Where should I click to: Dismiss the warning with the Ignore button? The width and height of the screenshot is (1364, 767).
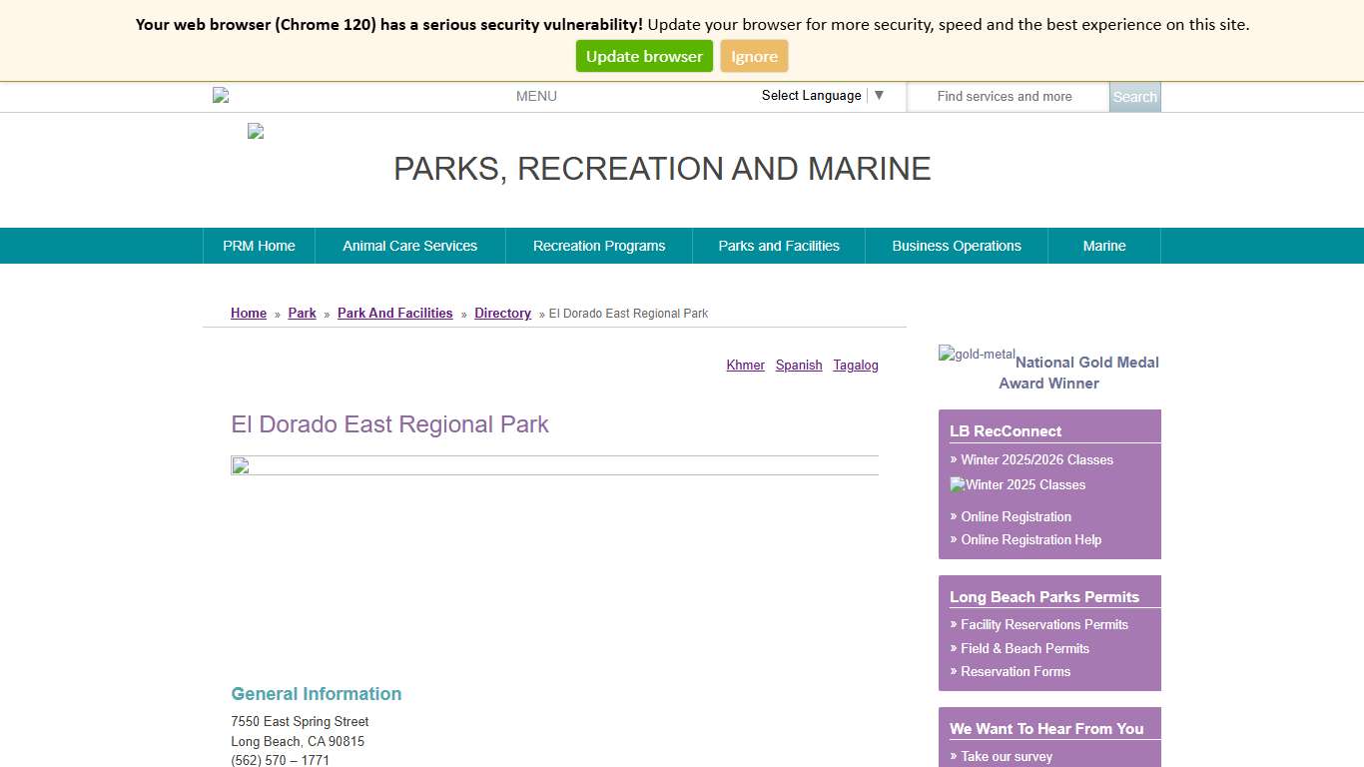coord(754,56)
